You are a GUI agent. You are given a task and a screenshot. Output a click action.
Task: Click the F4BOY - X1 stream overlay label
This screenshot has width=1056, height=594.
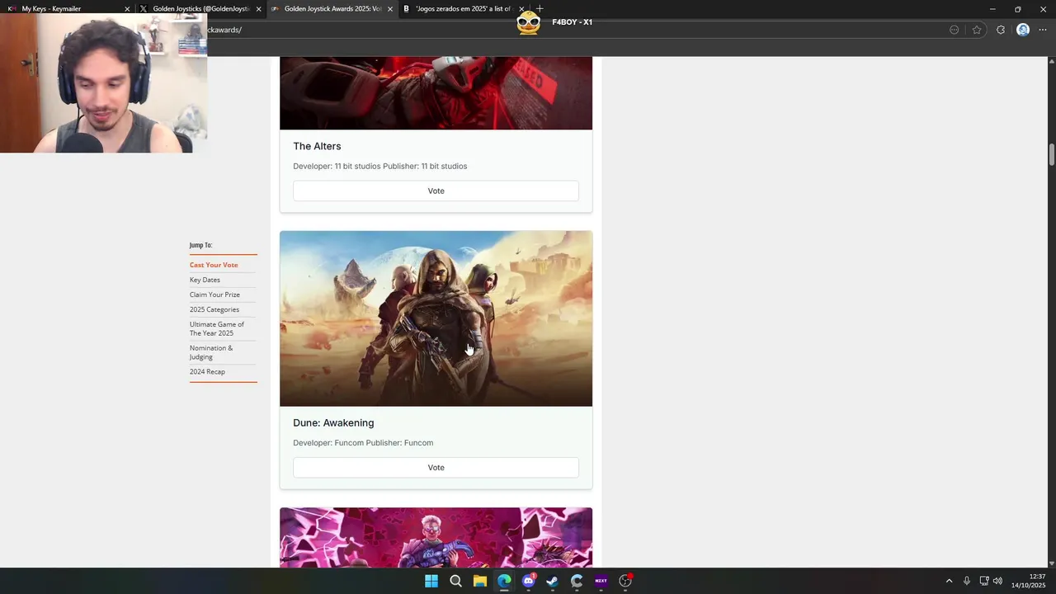[572, 22]
